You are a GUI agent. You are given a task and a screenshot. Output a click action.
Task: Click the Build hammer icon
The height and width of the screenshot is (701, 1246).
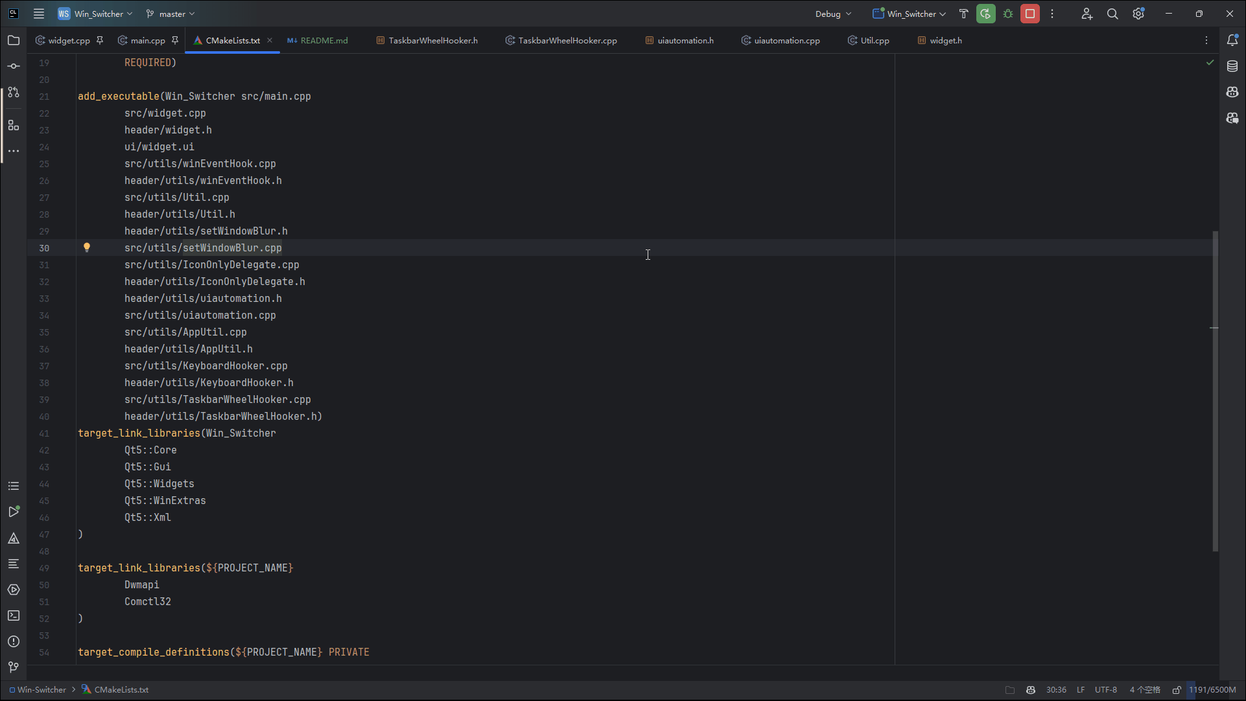(x=963, y=14)
